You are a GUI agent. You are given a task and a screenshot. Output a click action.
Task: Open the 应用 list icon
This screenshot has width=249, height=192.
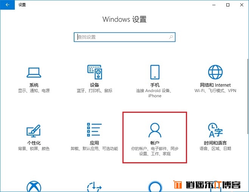point(94,130)
